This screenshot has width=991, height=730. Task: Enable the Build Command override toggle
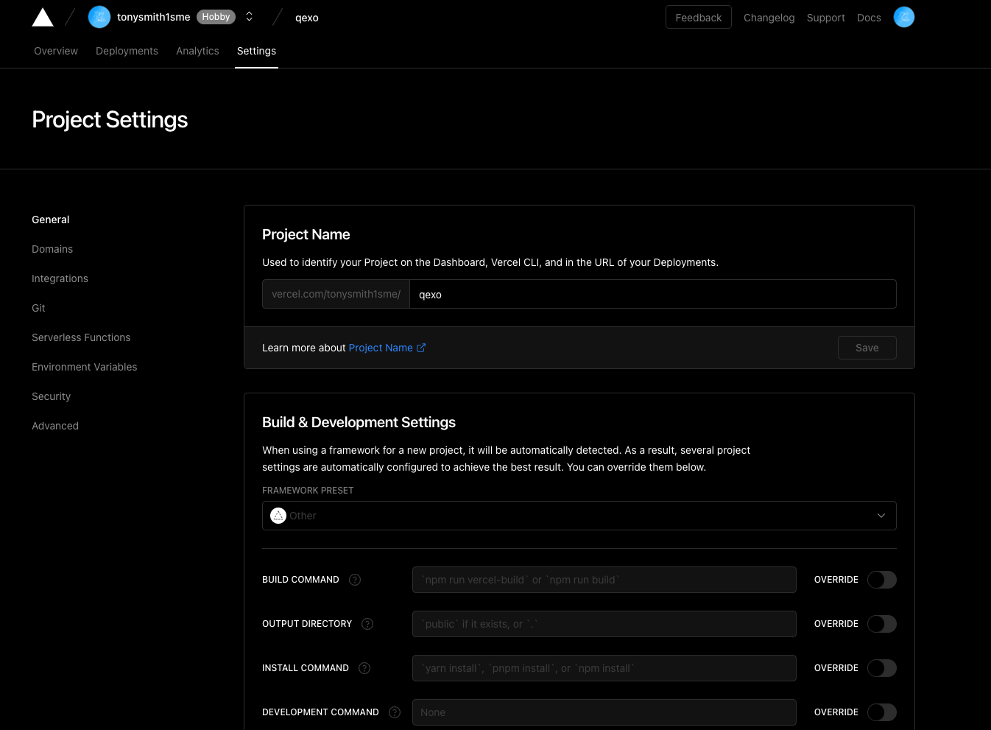pos(881,580)
